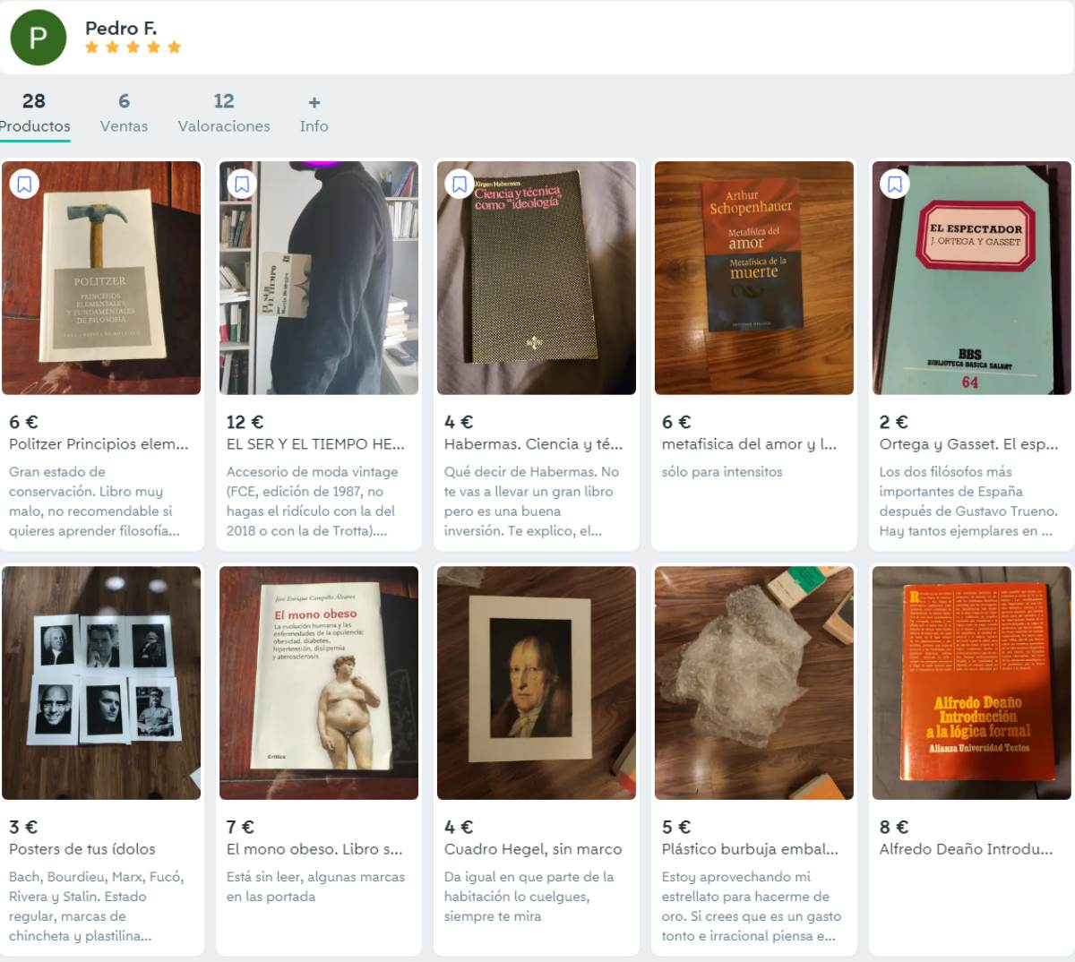Open the Valoraciones tab
This screenshot has height=962, width=1075.
pyautogui.click(x=223, y=114)
